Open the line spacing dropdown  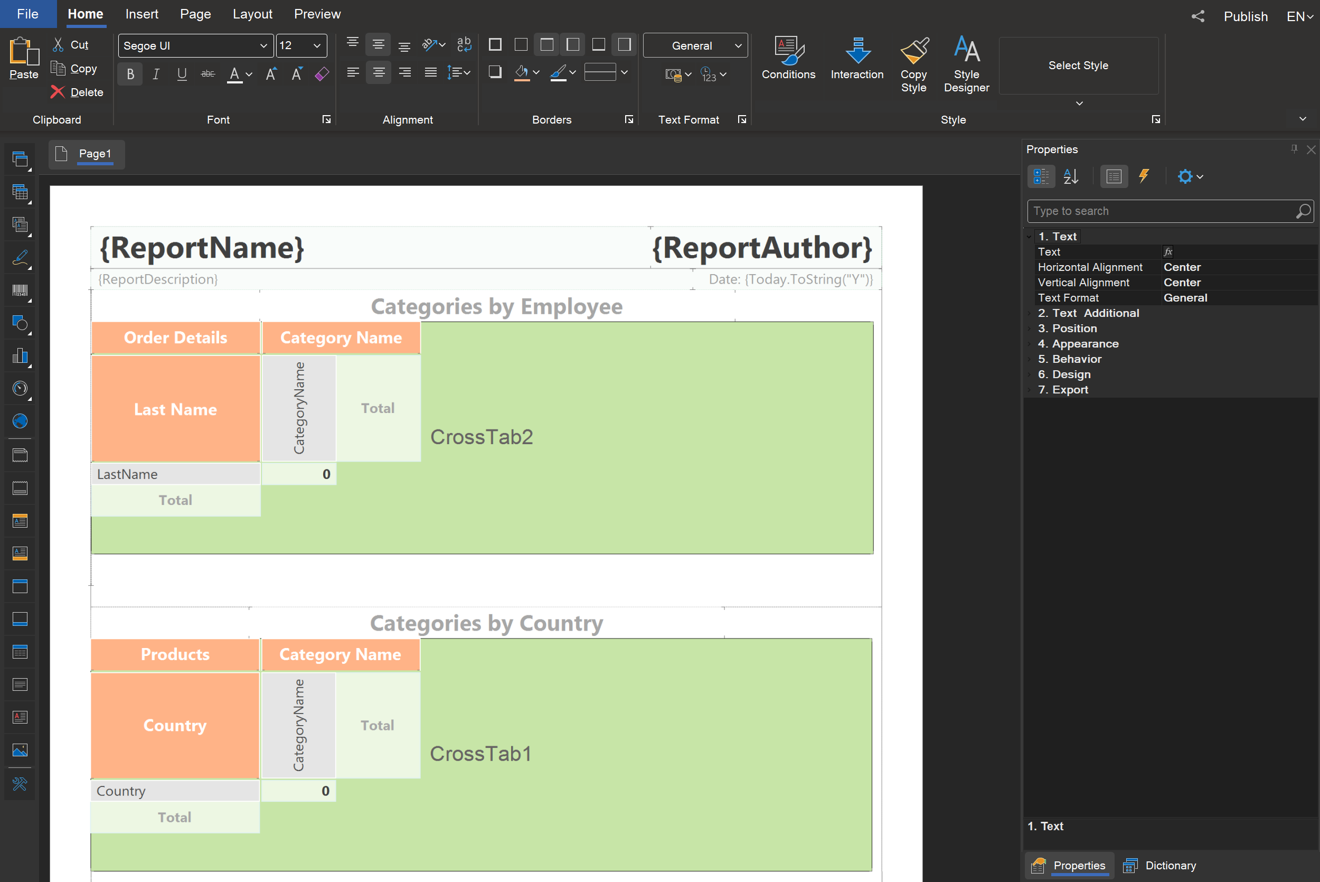point(459,72)
